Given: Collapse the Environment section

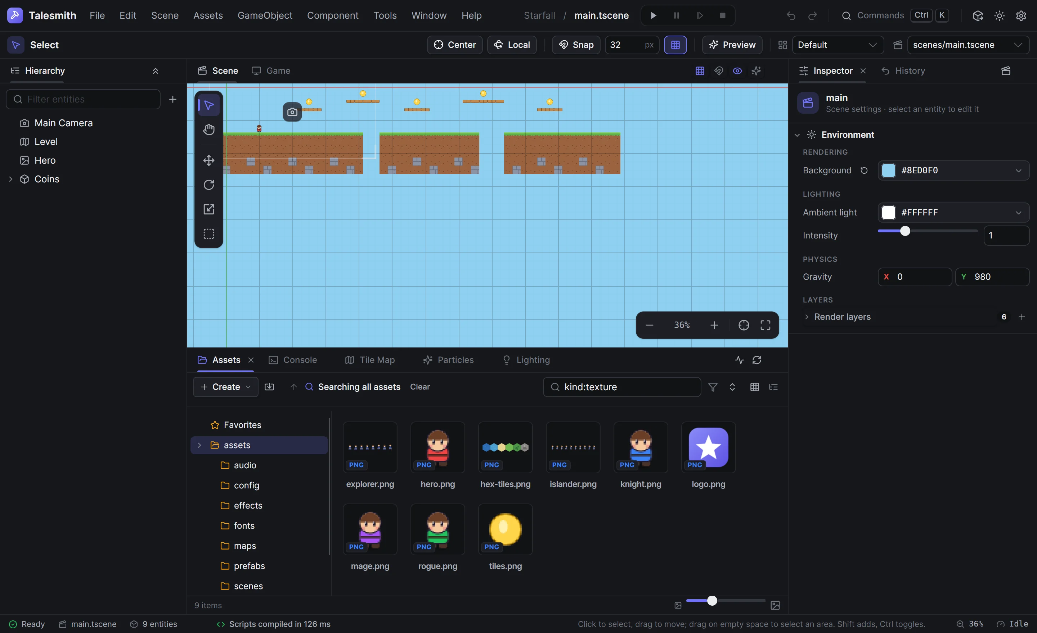Looking at the screenshot, I should point(797,135).
